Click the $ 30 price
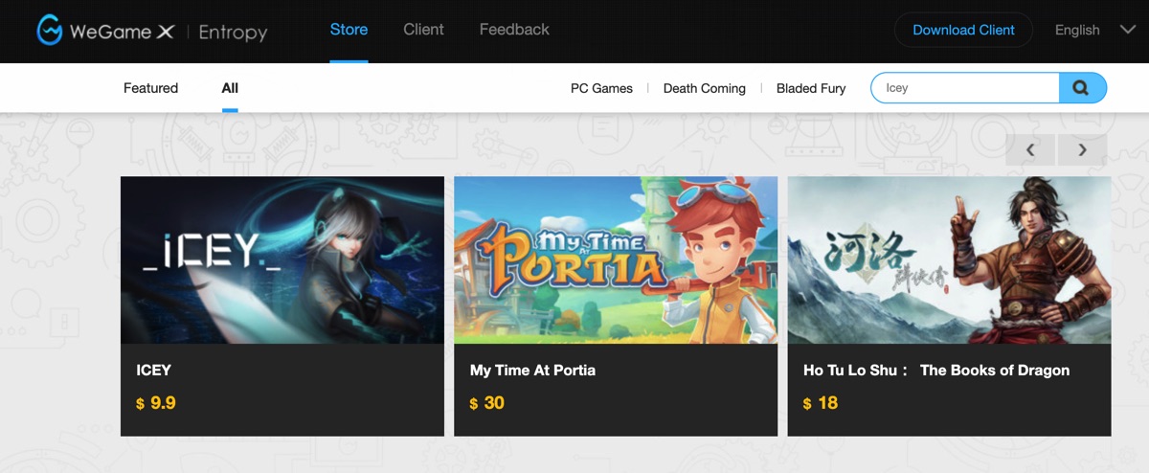The height and width of the screenshot is (473, 1149). click(487, 403)
